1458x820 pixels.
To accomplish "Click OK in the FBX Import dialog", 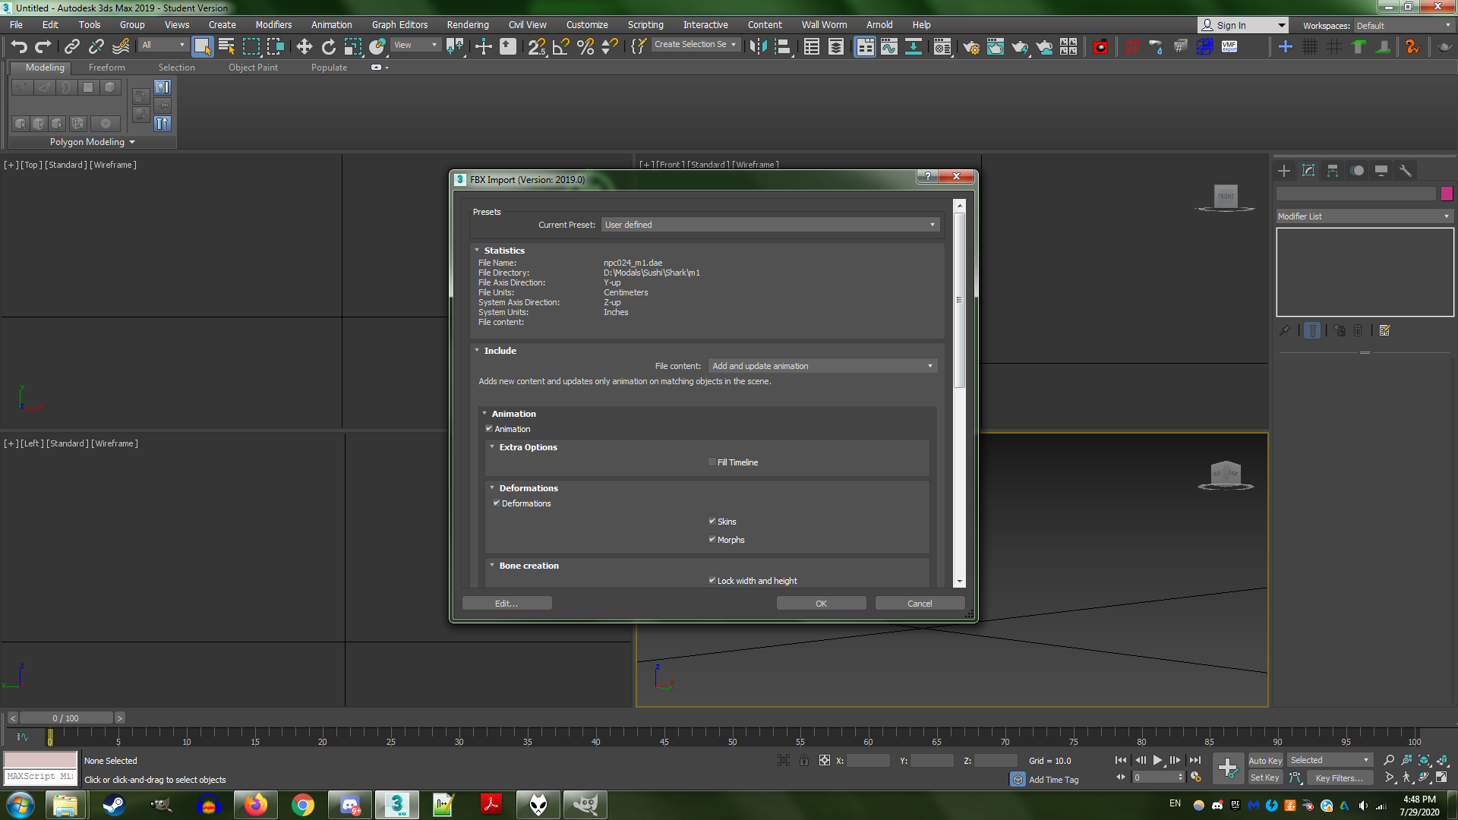I will 821,604.
